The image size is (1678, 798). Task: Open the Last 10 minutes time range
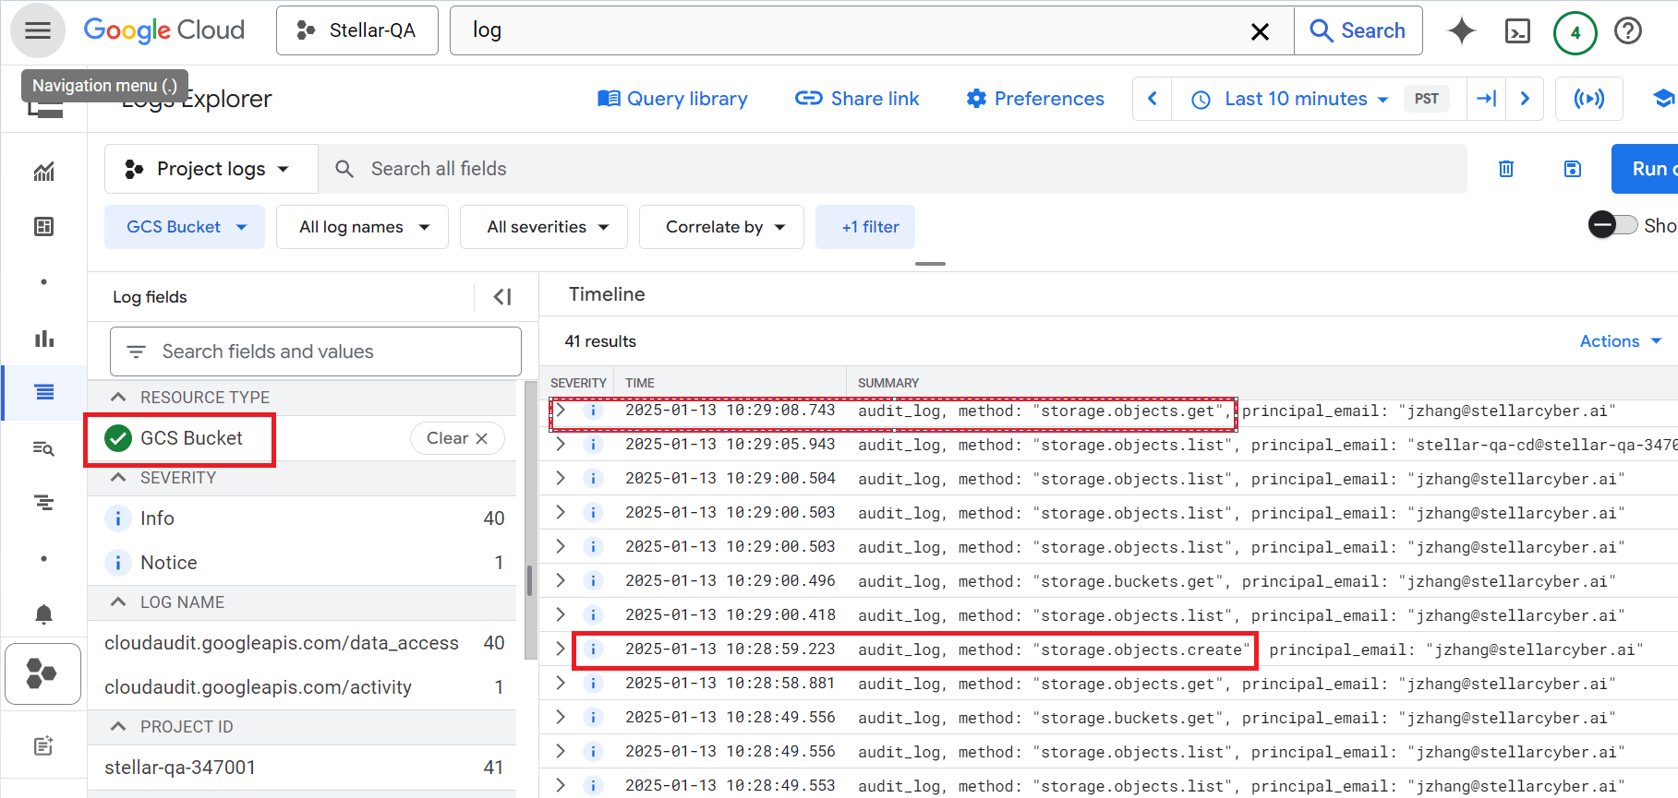(x=1295, y=99)
